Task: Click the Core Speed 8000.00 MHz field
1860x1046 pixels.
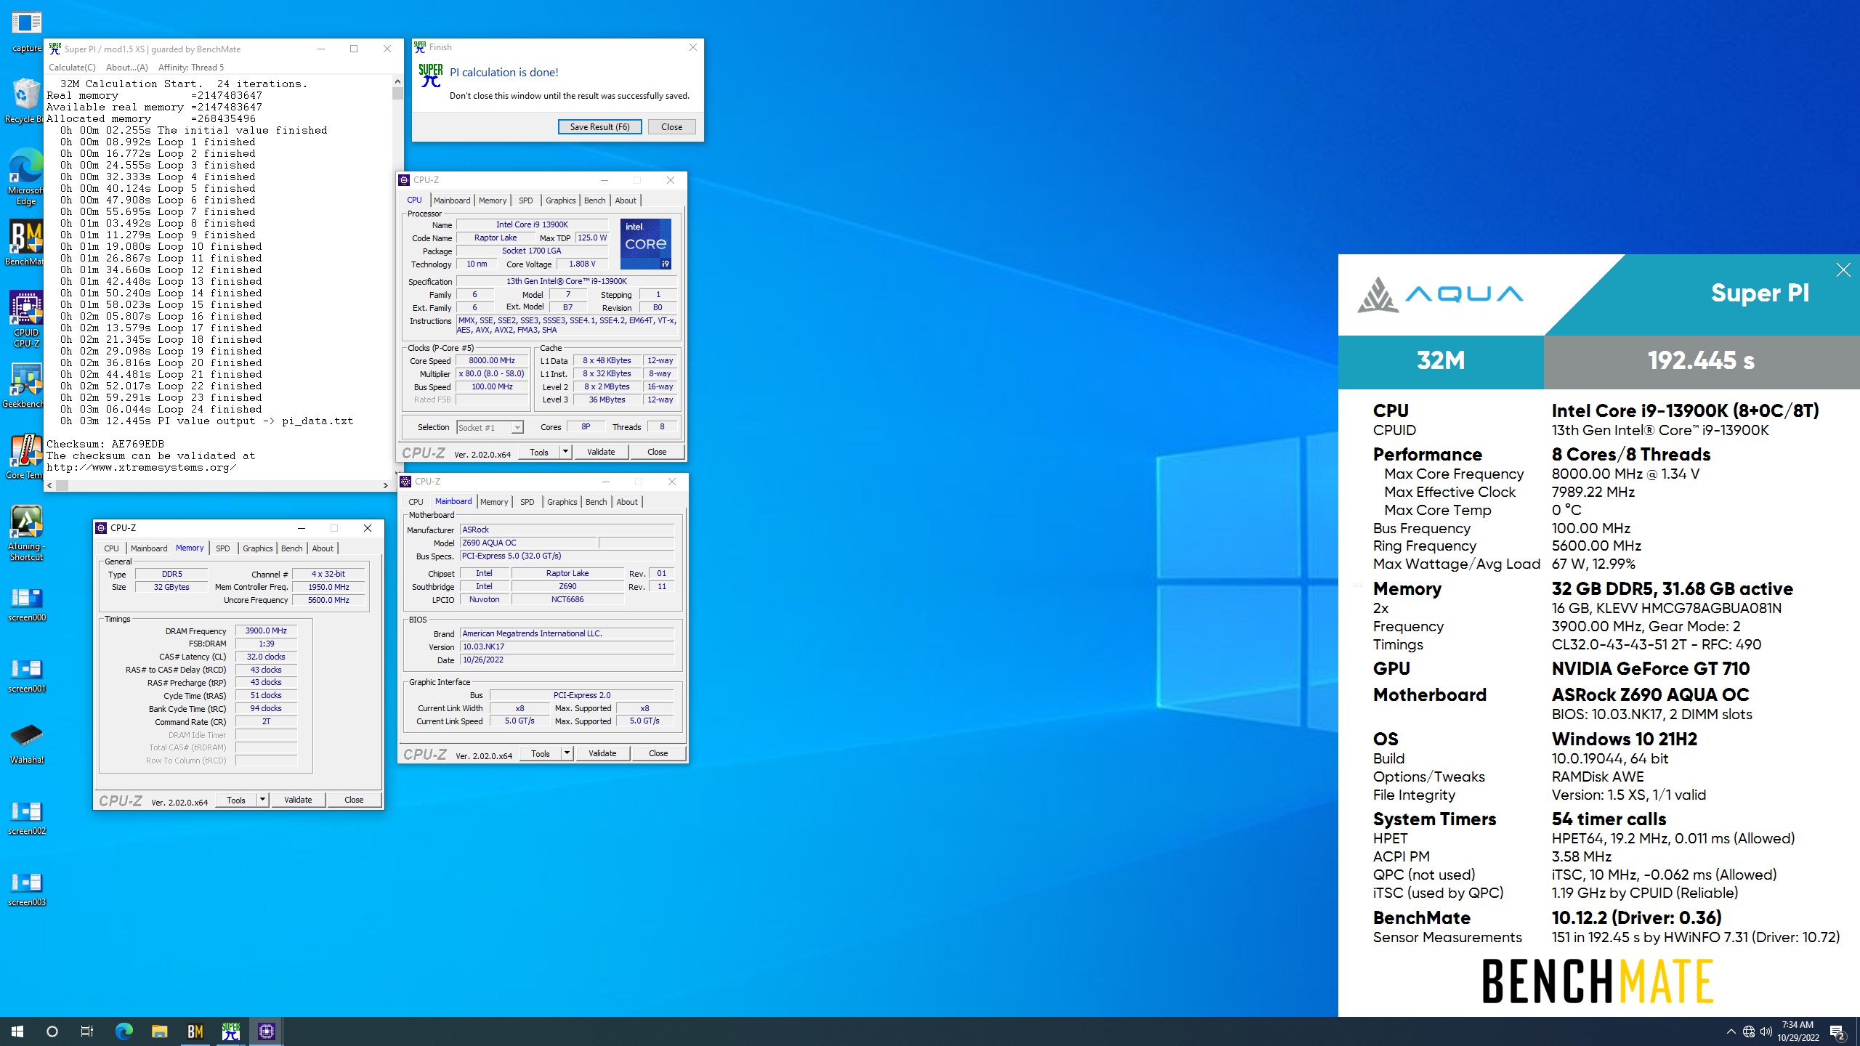Action: [492, 361]
